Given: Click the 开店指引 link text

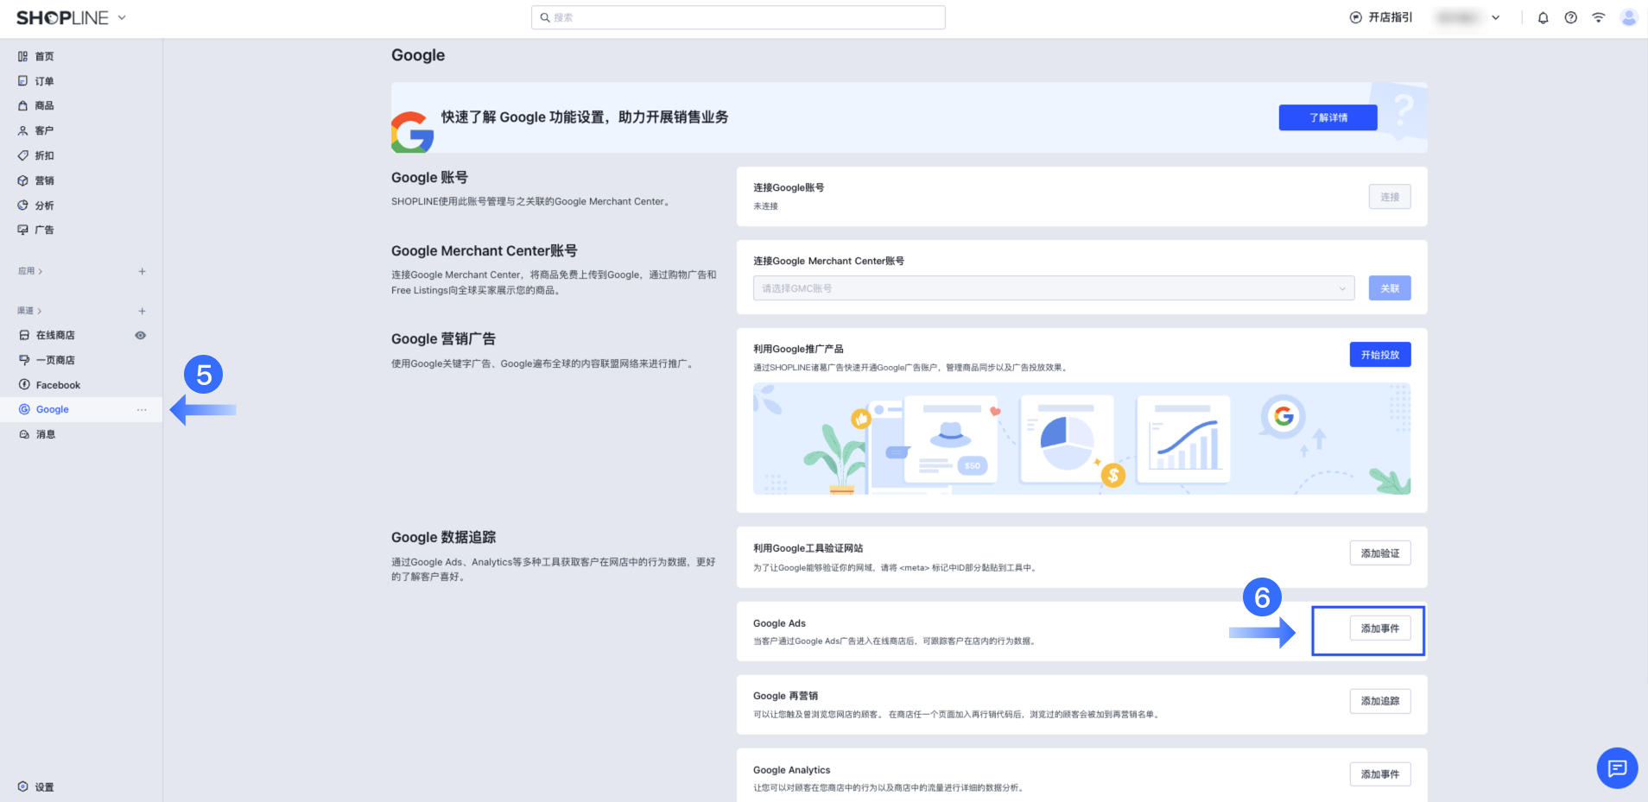Looking at the screenshot, I should pyautogui.click(x=1391, y=17).
